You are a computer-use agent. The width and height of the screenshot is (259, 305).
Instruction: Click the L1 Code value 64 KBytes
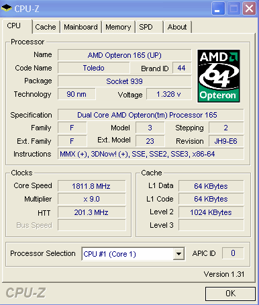click(x=211, y=199)
